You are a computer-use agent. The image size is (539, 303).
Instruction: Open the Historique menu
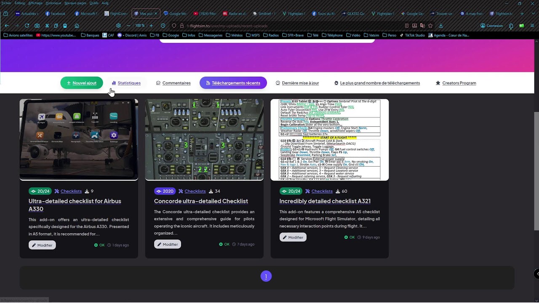click(53, 3)
